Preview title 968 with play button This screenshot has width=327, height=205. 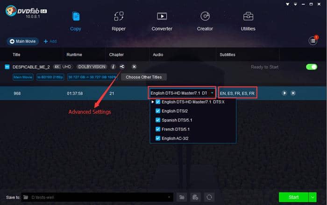tap(284, 93)
